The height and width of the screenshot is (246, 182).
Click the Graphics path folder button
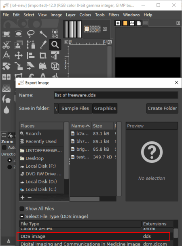(x=105, y=108)
